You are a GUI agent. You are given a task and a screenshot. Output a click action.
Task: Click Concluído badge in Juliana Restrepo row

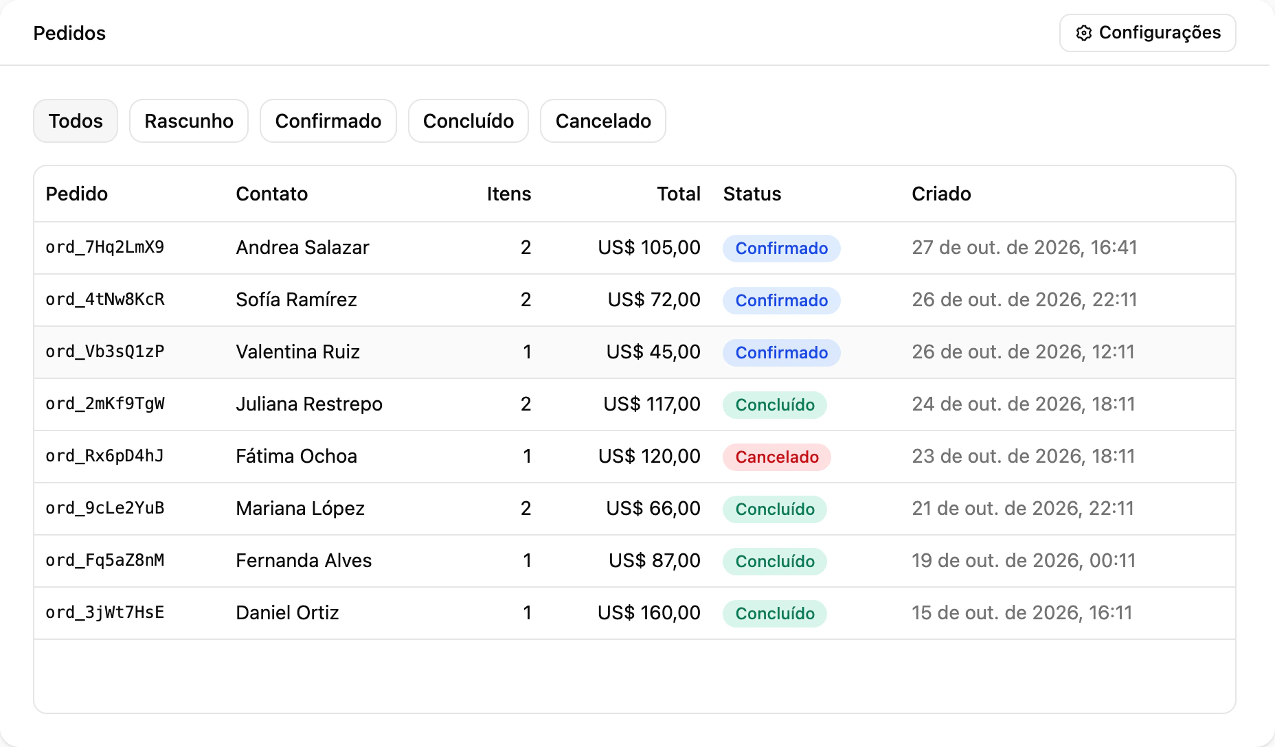[775, 404]
